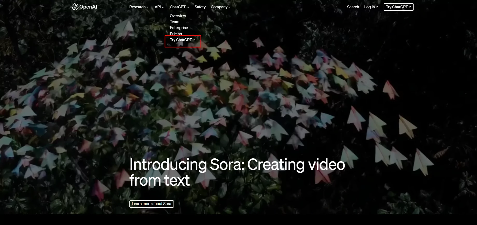Viewport: 477px width, 225px height.
Task: Click the arrow icon beside Log in
Action: (377, 7)
